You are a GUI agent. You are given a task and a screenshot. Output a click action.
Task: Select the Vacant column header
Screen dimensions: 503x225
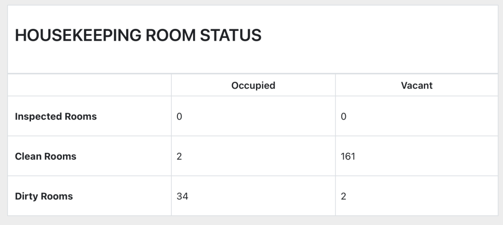417,85
